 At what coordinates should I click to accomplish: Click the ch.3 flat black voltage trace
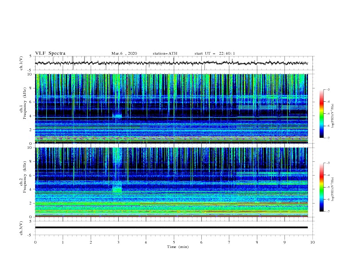point(171,228)
